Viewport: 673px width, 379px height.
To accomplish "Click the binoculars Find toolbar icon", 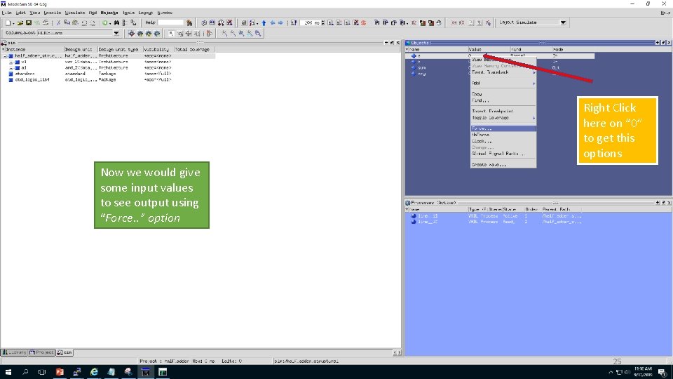I will pyautogui.click(x=116, y=22).
